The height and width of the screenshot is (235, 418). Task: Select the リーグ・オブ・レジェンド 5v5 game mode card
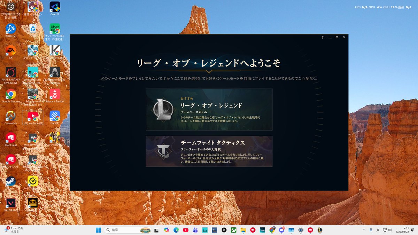coord(209,109)
